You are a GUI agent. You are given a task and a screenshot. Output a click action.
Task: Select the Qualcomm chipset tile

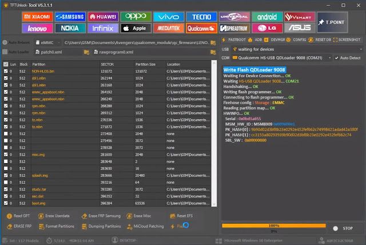click(x=201, y=28)
